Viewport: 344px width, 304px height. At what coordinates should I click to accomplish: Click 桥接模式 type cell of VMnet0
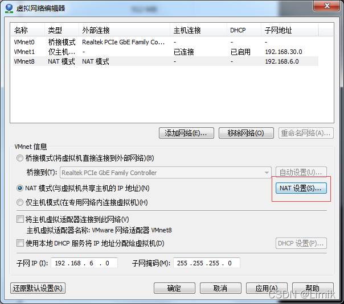click(62, 42)
